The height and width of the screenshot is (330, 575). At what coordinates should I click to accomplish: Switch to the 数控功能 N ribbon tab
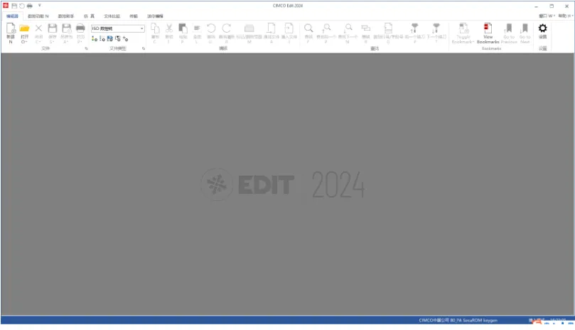[38, 16]
